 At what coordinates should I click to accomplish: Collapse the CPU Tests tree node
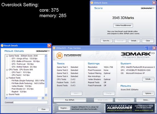pos(7,70)
